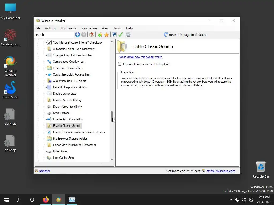Select "Do this for all current items" Checkbox item

point(78,42)
